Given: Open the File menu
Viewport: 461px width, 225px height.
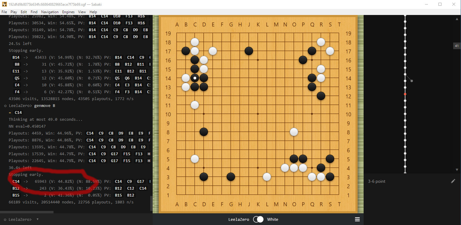Looking at the screenshot, I should point(4,12).
